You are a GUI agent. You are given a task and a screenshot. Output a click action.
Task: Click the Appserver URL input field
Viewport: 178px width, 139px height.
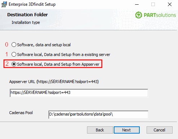coord(79,93)
